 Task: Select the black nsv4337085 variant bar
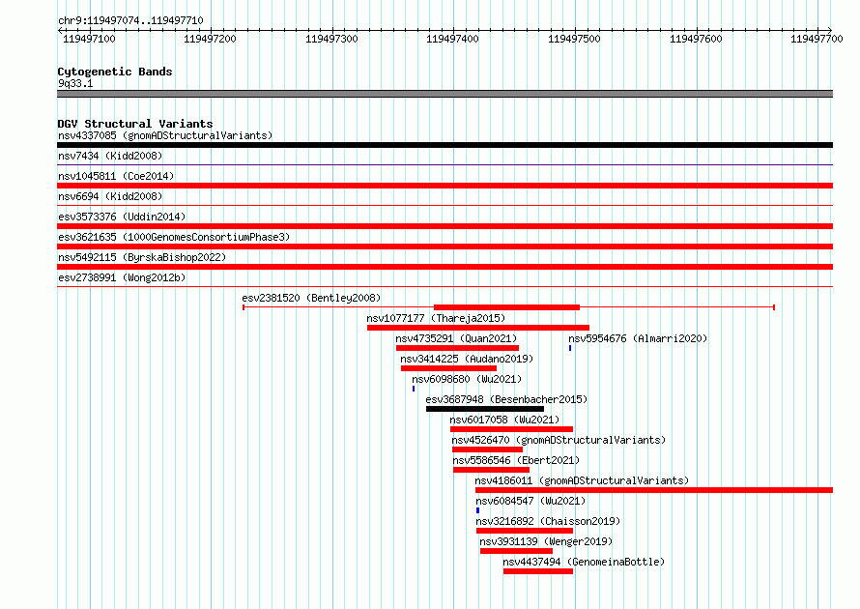[444, 145]
